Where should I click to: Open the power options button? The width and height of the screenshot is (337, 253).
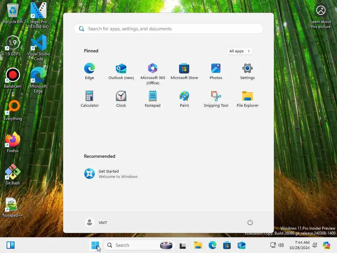(x=250, y=222)
